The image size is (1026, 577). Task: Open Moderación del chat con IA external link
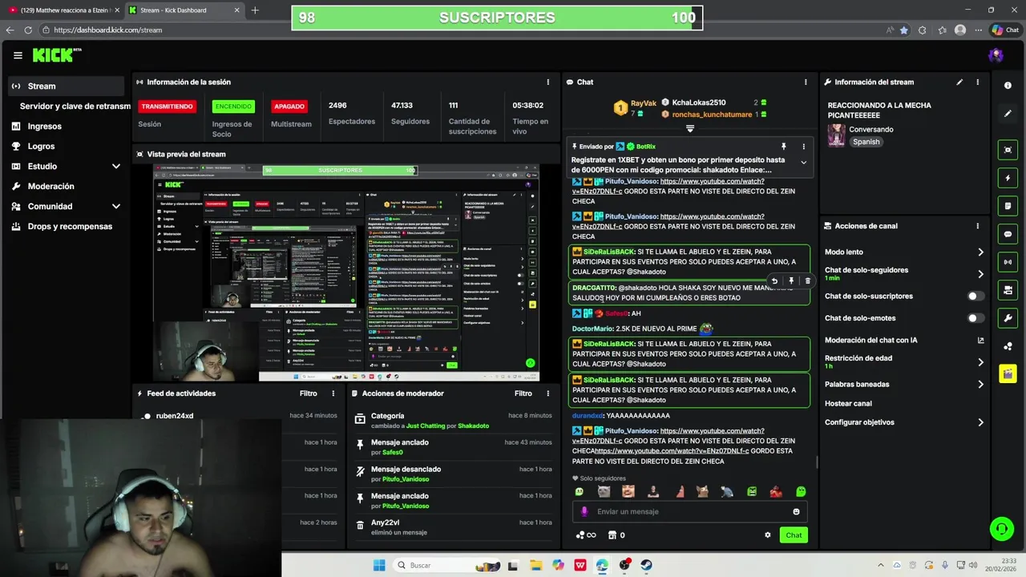(x=980, y=340)
